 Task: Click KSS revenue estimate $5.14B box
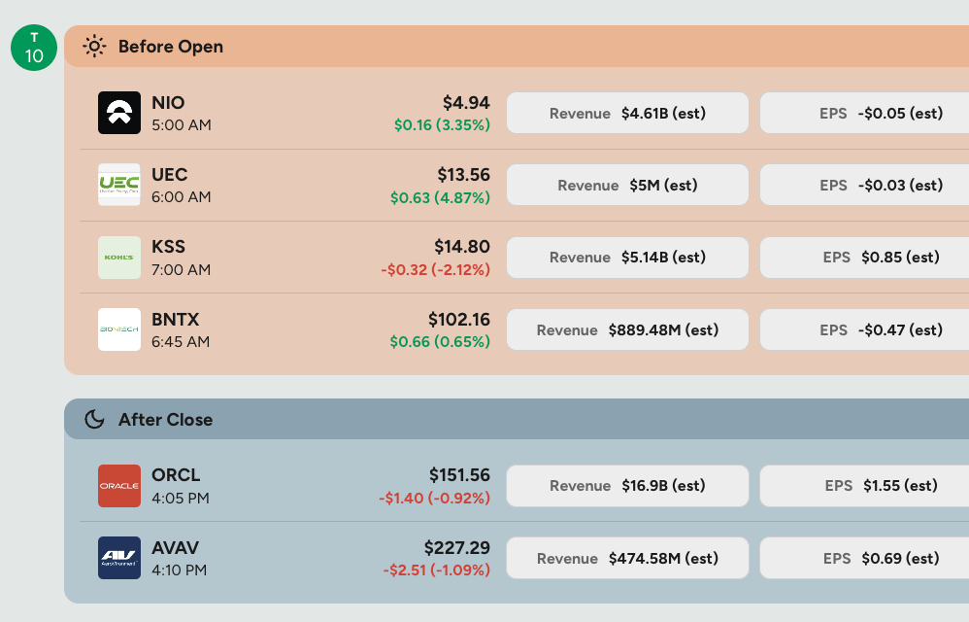627,258
